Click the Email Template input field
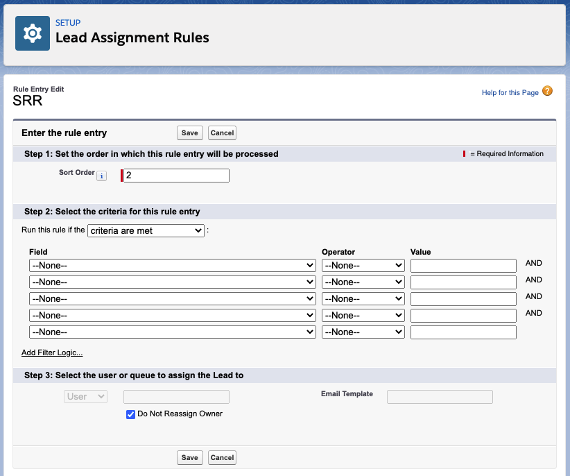Viewport: 570px width, 476px height. click(440, 397)
